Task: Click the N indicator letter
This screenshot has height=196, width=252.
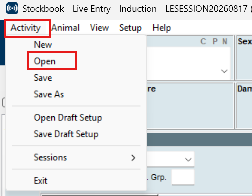Action: pos(225,42)
